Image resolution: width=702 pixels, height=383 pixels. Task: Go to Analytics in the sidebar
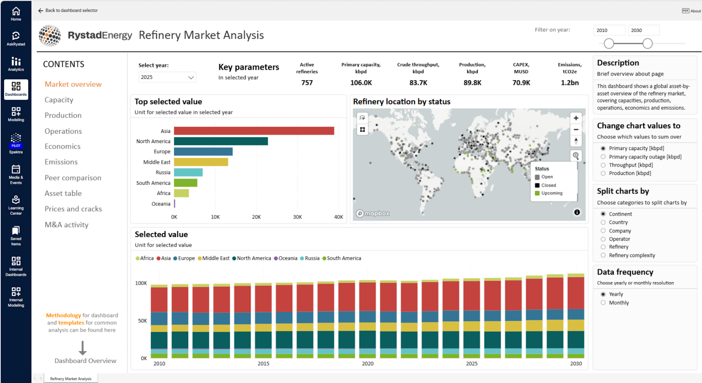(x=16, y=64)
